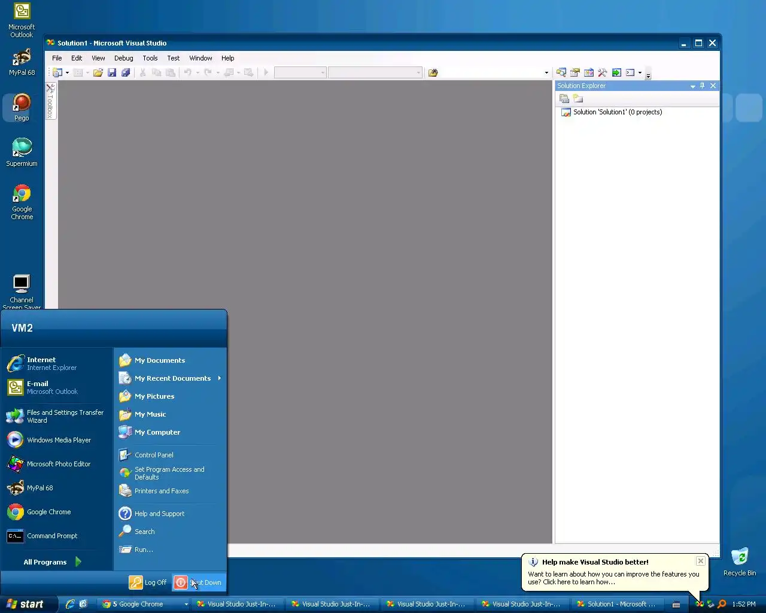Click the Save floppy disk icon
766x613 pixels.
tap(112, 72)
